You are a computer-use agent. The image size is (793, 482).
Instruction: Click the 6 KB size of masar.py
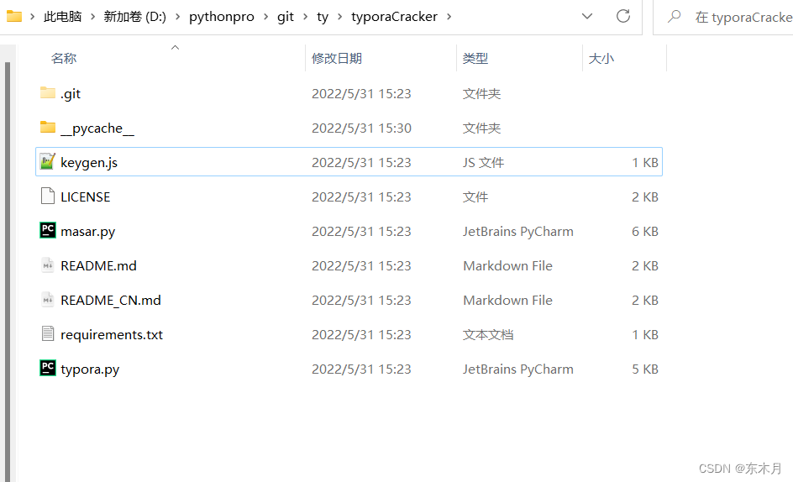pos(645,231)
